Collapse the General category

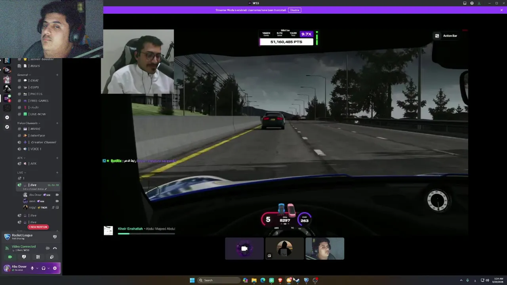(23, 75)
